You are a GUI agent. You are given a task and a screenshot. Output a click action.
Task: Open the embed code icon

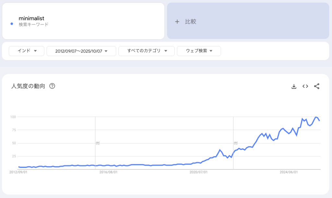(305, 86)
